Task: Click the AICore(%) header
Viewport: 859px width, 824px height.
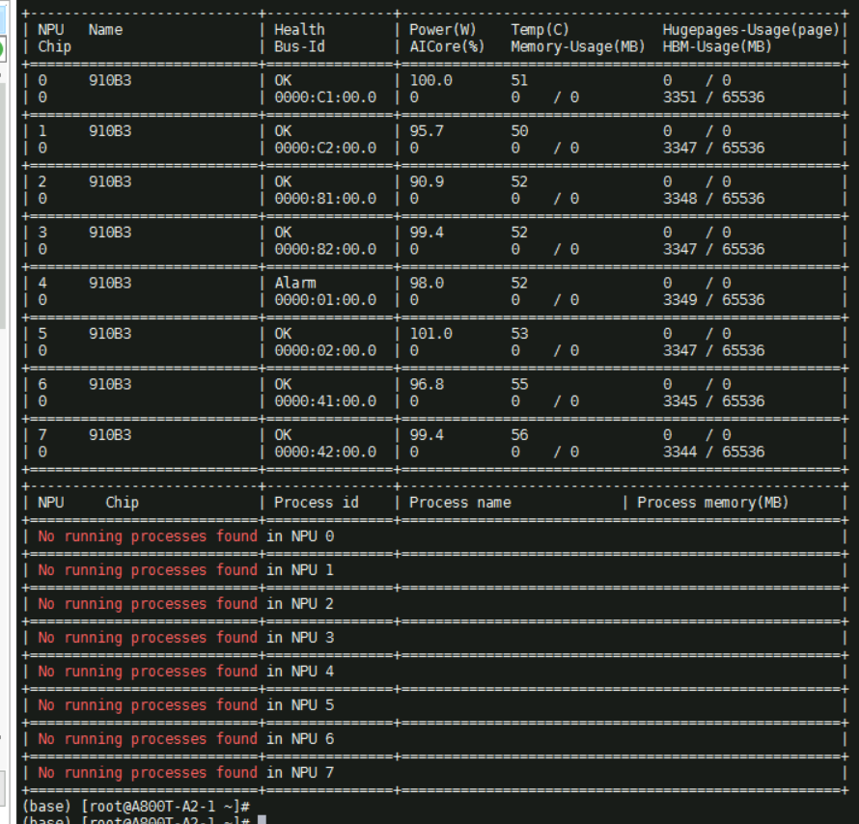Action: coord(447,47)
